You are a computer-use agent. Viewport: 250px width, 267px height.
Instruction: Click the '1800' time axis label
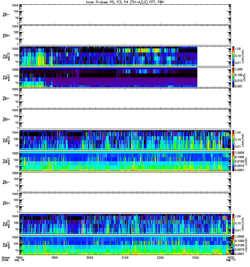pos(19,257)
